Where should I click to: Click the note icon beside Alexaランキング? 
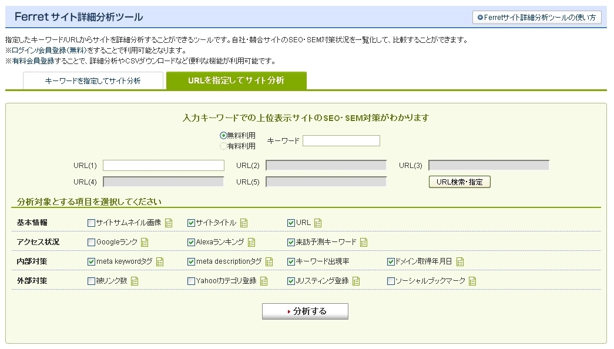click(251, 242)
